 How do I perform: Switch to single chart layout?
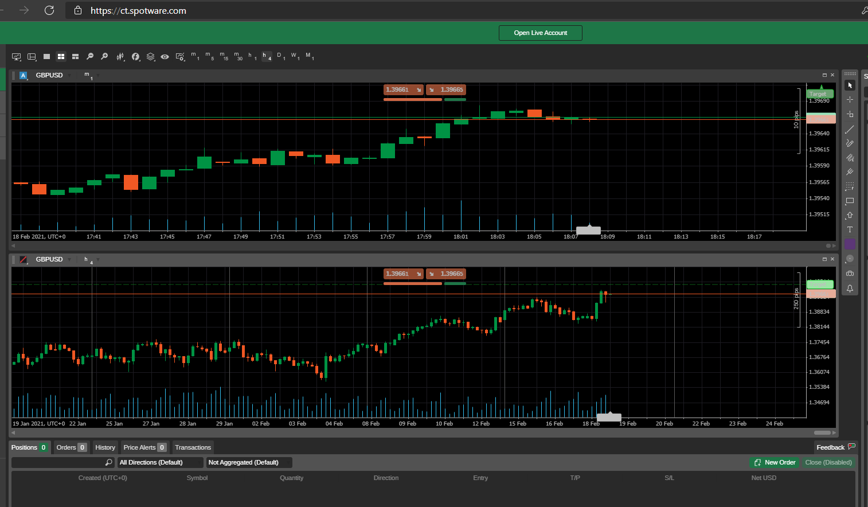(47, 57)
